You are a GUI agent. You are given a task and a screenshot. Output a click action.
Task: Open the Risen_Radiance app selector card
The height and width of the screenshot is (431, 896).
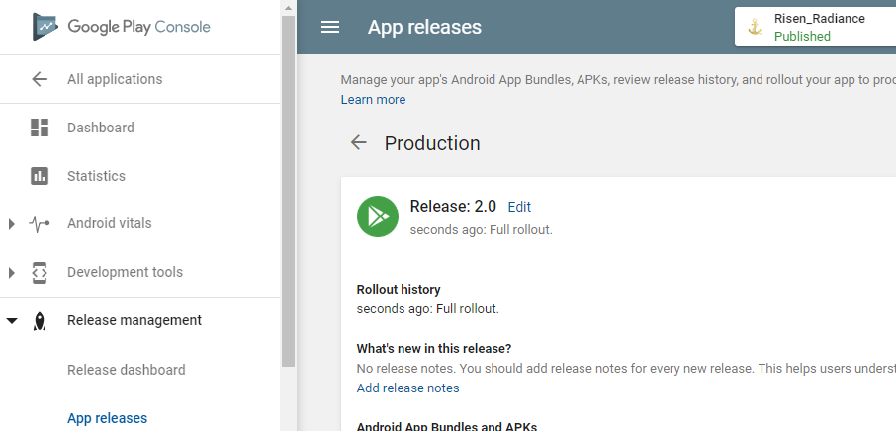tap(816, 27)
